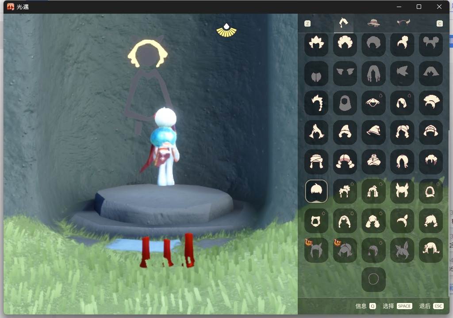Choose the hollow ring hood hairstyle
Viewport: 453px width, 318px height.
click(x=431, y=191)
